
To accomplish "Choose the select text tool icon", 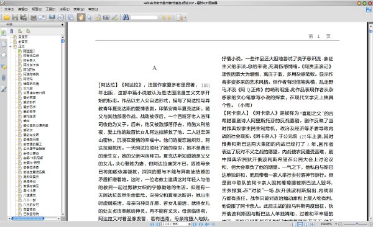I will point(98,17).
